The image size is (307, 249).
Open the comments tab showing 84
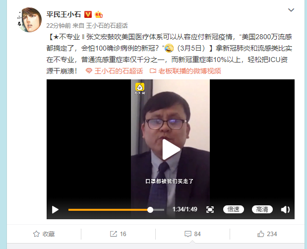(x=192, y=234)
